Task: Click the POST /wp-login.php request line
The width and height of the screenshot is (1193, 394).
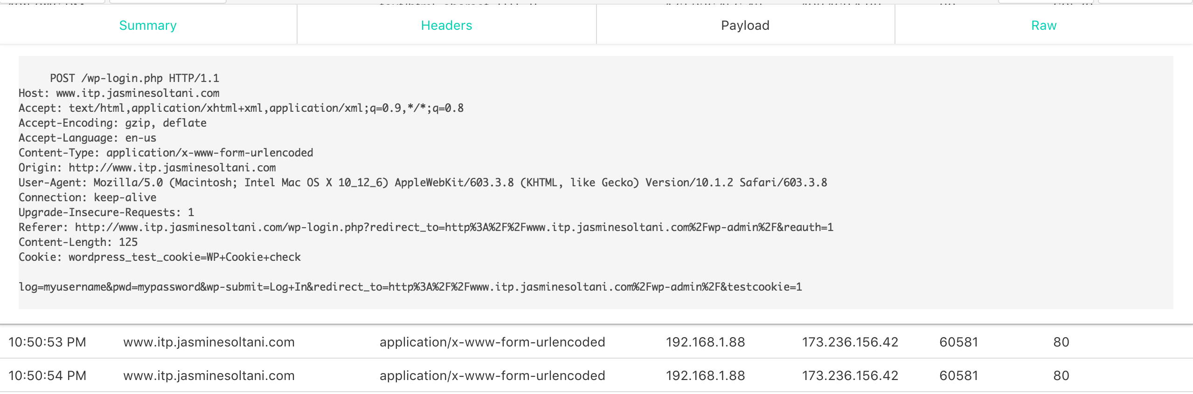Action: coord(134,78)
